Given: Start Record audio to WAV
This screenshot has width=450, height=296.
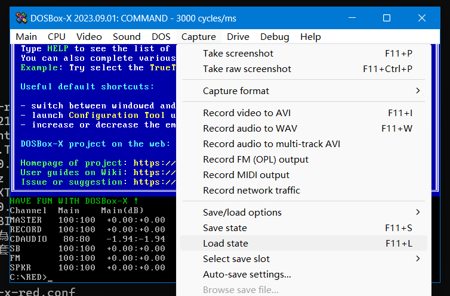Looking at the screenshot, I should (304, 129).
